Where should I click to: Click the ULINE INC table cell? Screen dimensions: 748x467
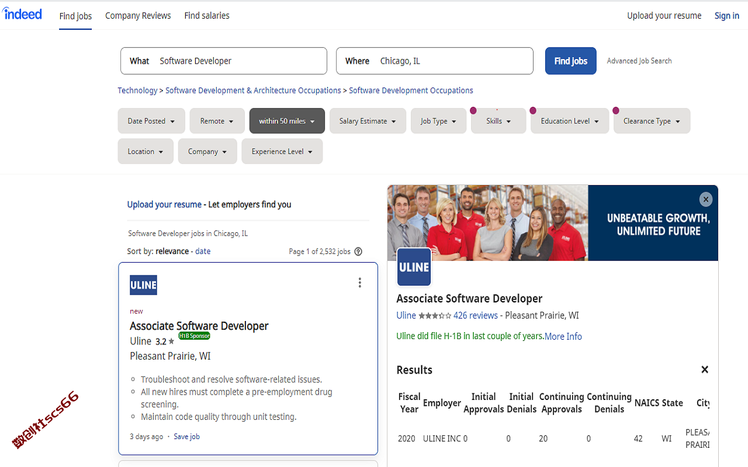point(442,438)
